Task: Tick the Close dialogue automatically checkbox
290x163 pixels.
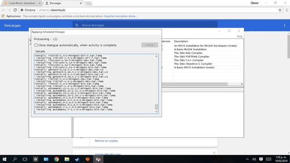Action: pyautogui.click(x=36, y=45)
